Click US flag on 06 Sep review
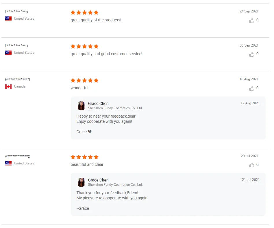Image resolution: width=274 pixels, height=228 pixels. coord(8,53)
